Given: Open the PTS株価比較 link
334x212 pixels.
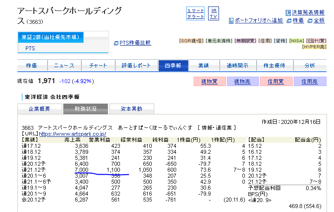Looking at the screenshot, I should 135,43.
